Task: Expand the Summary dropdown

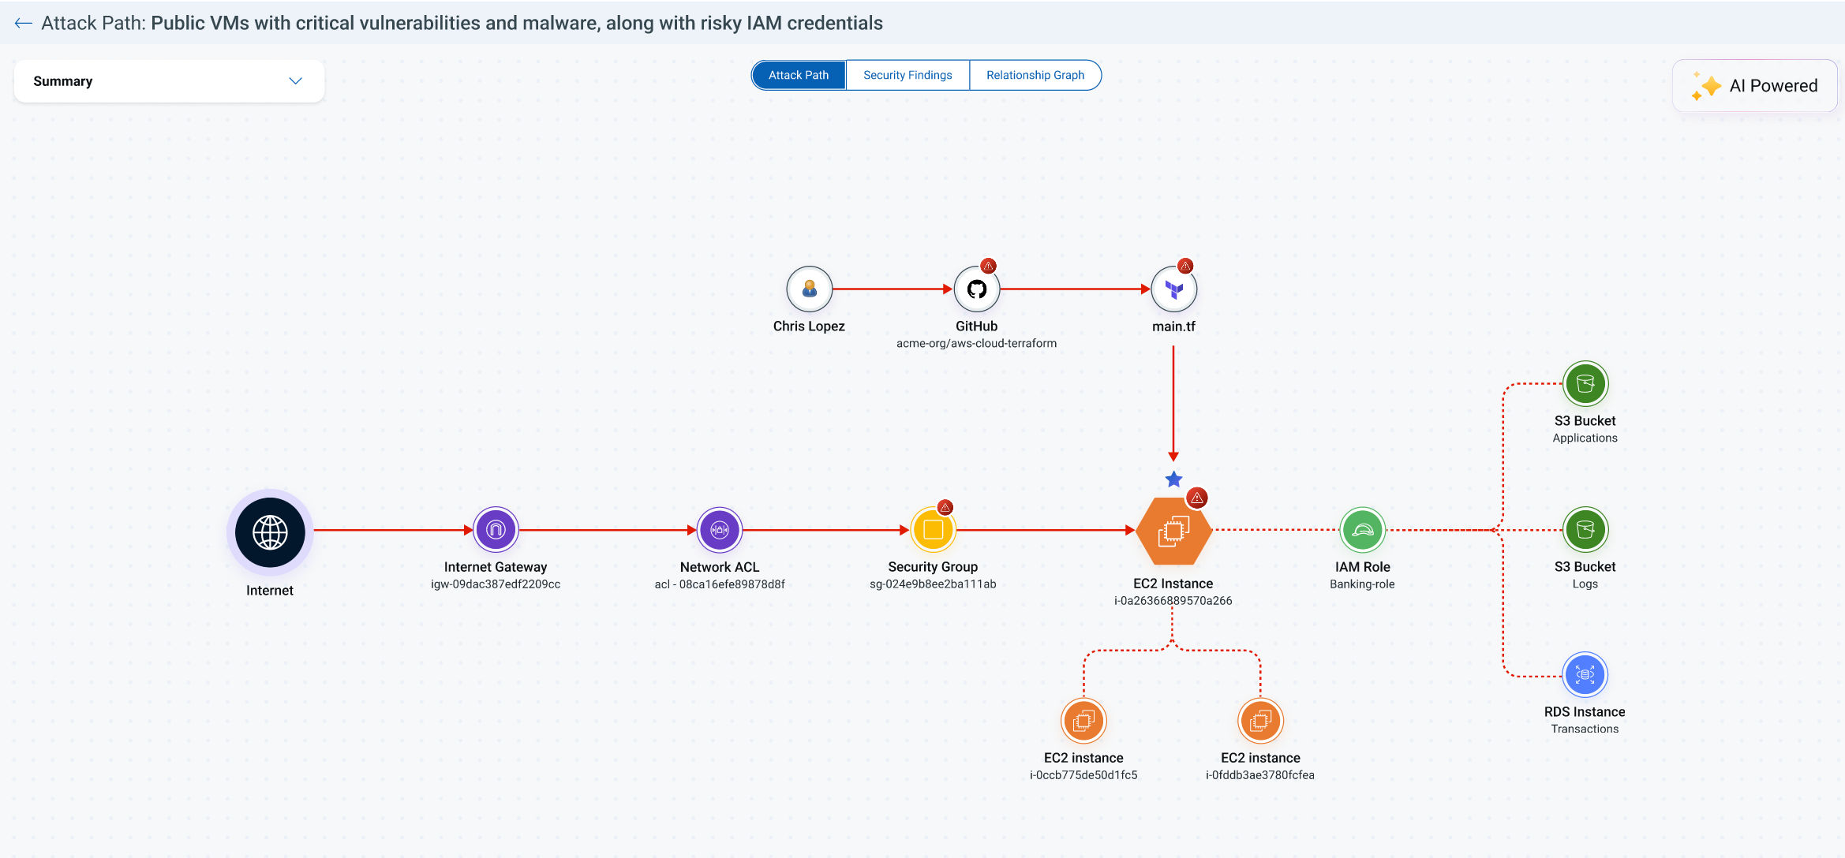Action: coord(169,81)
